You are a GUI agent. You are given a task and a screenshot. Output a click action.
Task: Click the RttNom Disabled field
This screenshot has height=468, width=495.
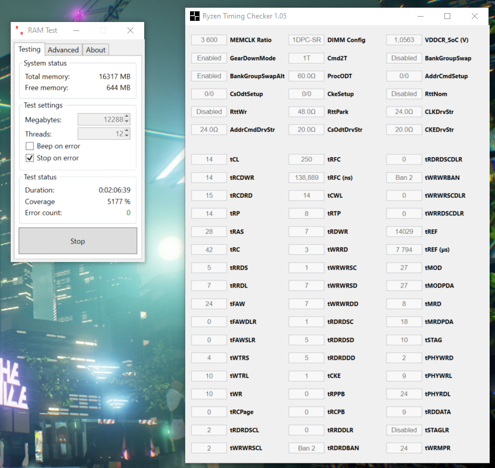(404, 93)
